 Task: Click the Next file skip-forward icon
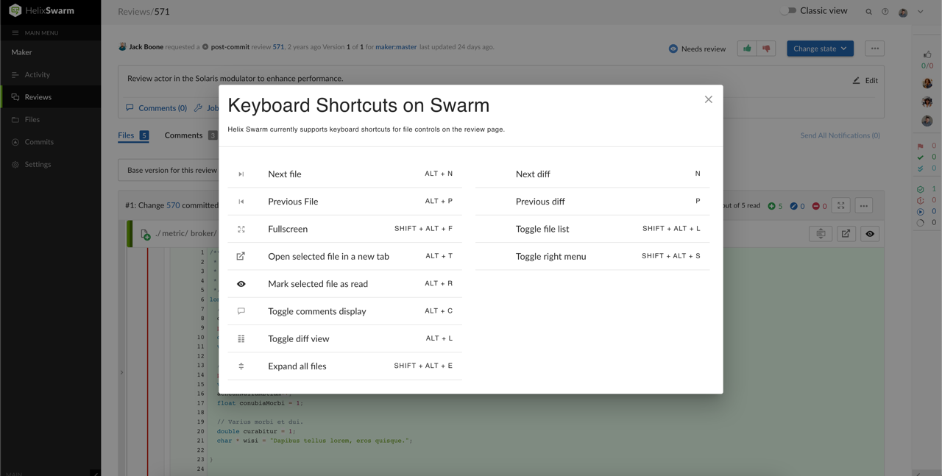click(x=241, y=174)
